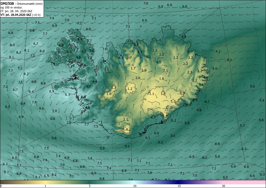Click the 15 label on the color scale
Screen dimensions: 266x188
179,186
